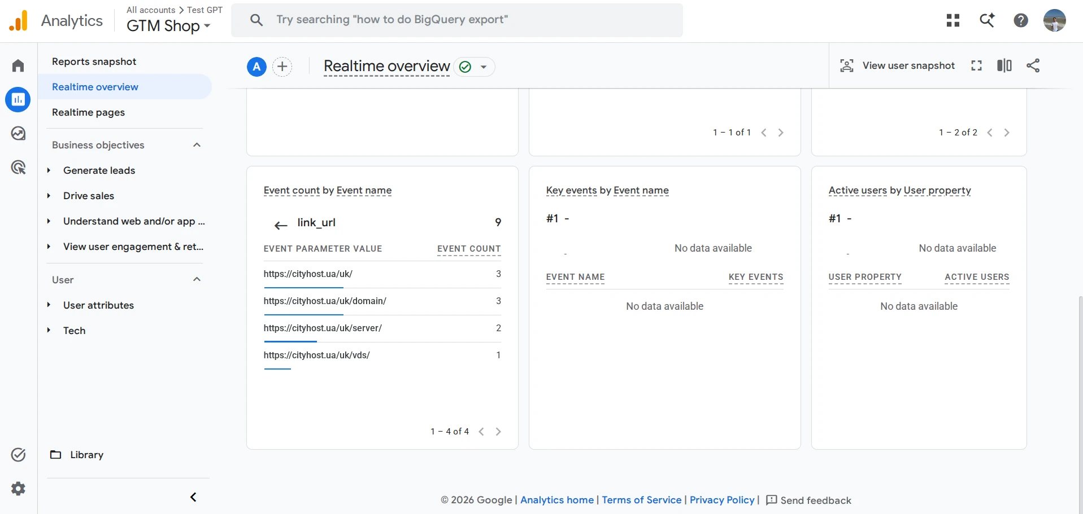Open the Reports icon in left rail
Image resolution: width=1083 pixels, height=514 pixels.
click(x=18, y=100)
